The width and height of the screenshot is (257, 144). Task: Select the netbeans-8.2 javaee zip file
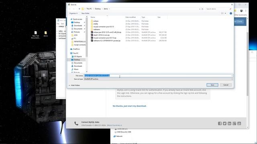[107, 40]
